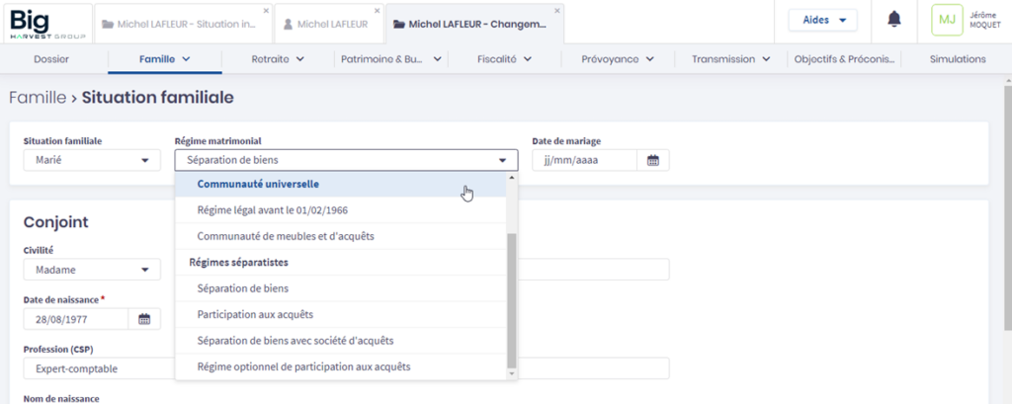
Task: Open the date de mariage calendar picker
Action: pos(653,160)
